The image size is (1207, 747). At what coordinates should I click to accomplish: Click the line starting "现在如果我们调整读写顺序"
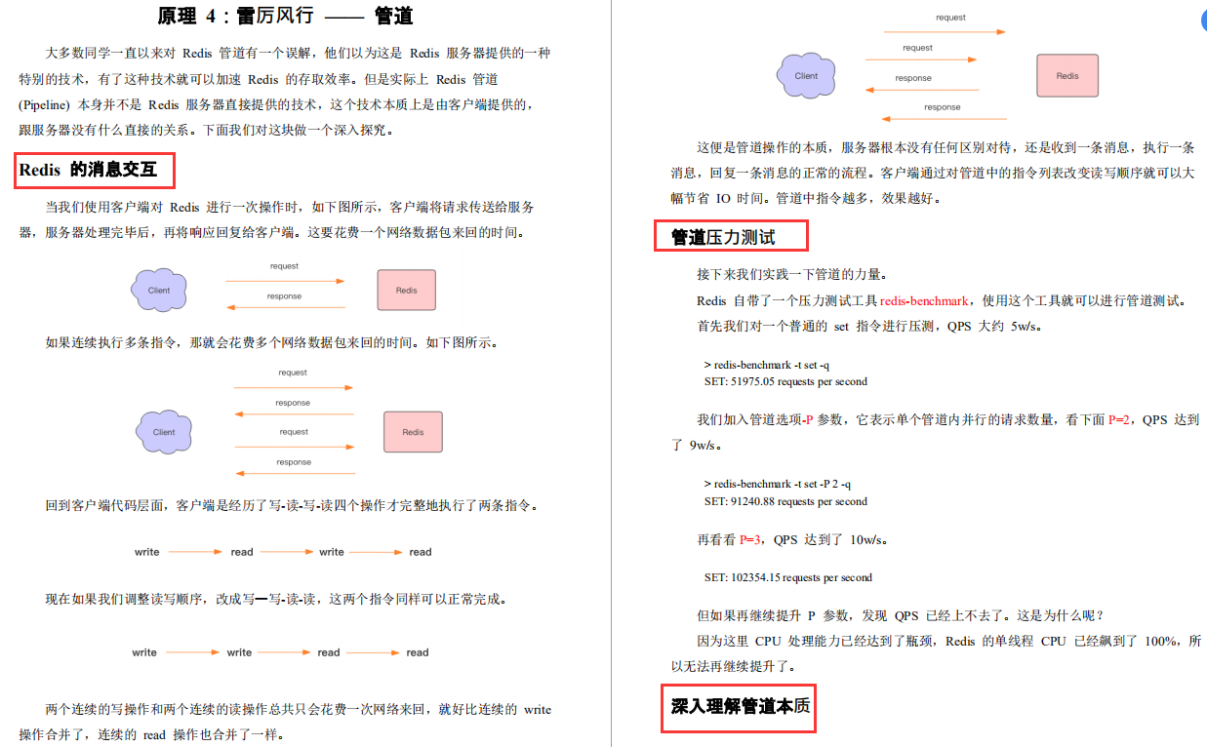276,599
